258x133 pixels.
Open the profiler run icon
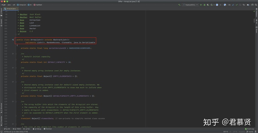[212, 5]
